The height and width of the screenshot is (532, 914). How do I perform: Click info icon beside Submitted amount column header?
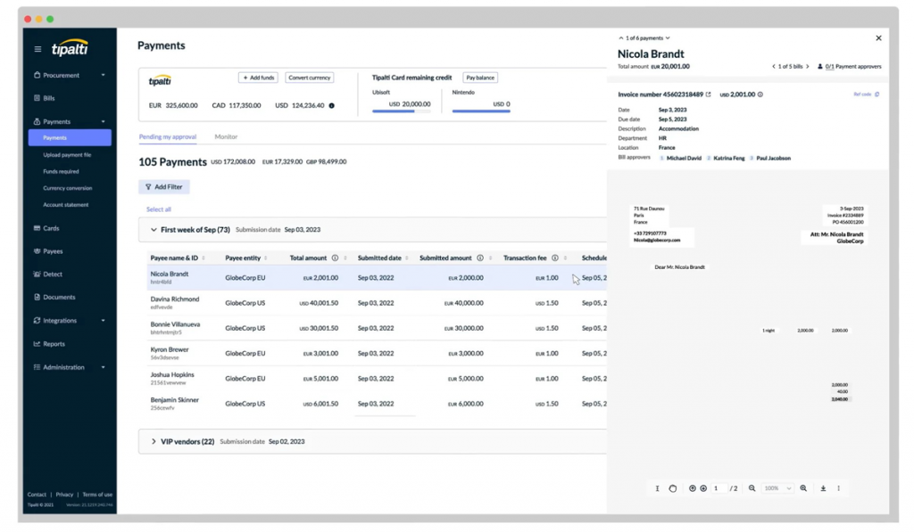[480, 258]
